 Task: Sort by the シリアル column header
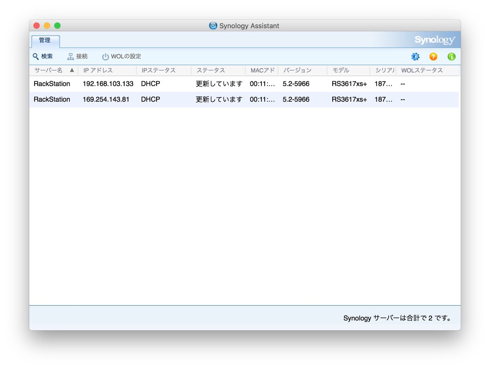383,70
